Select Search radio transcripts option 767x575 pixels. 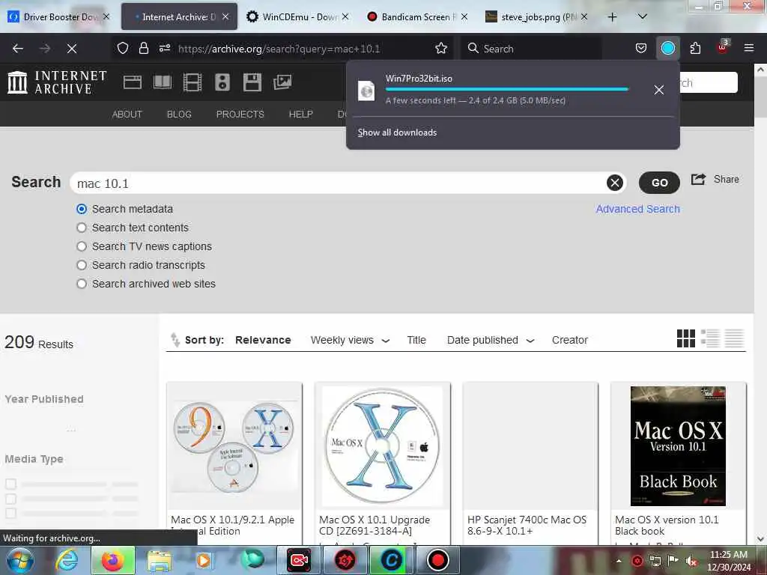82,265
